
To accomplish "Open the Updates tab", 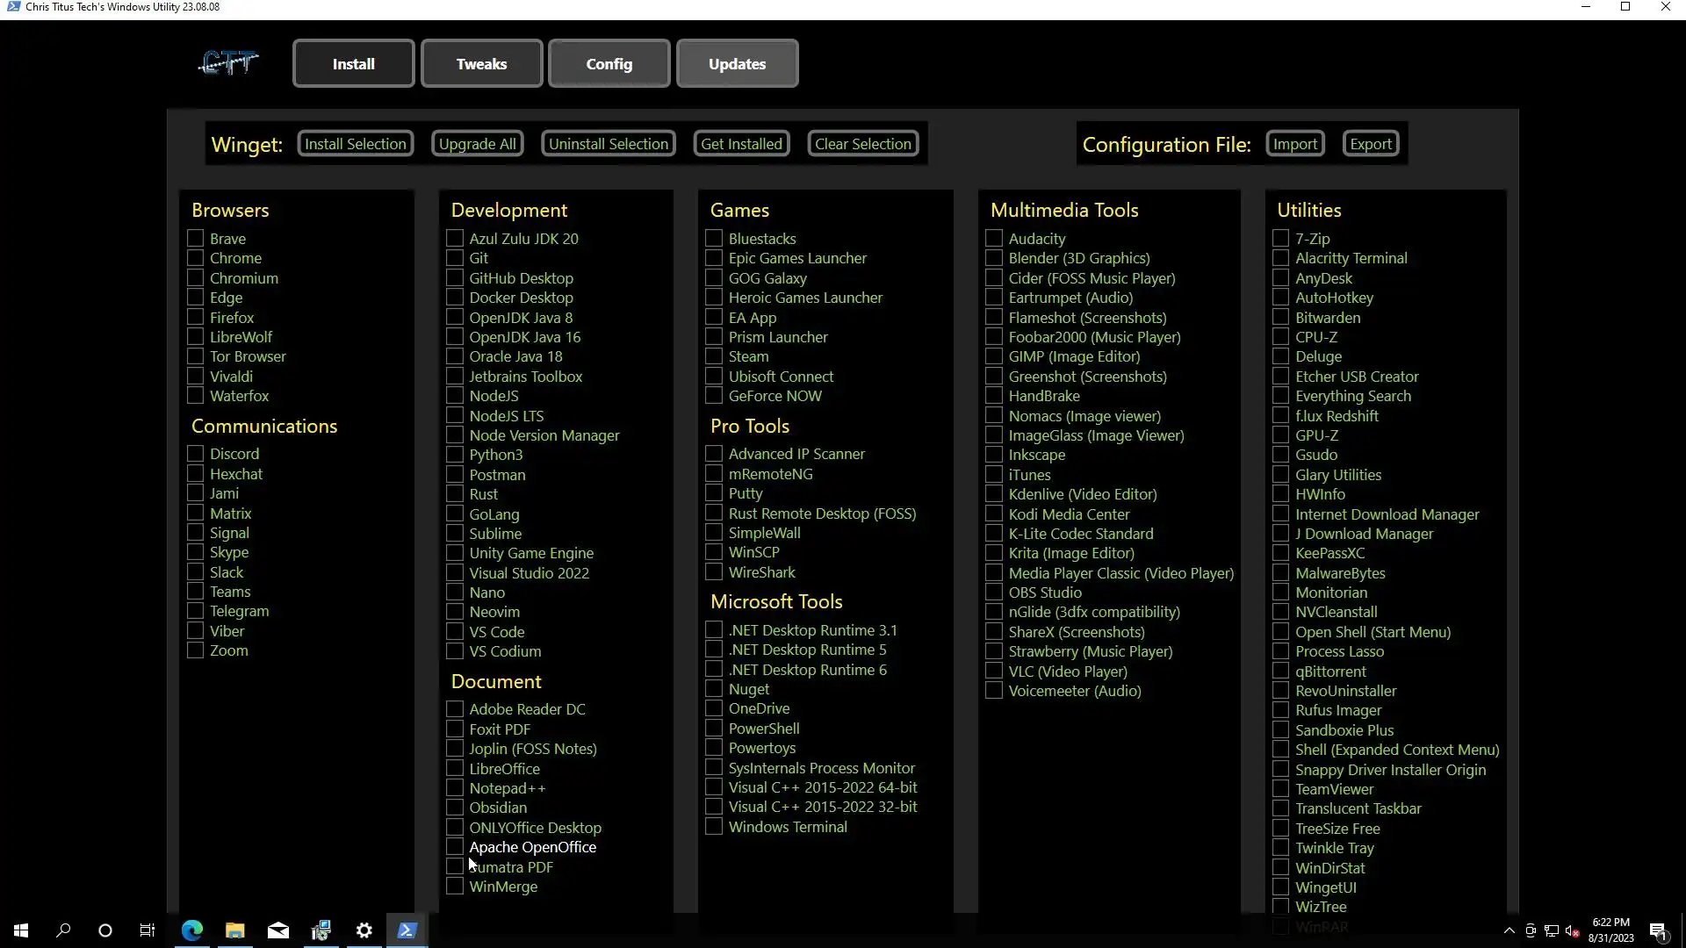I will 737,63.
